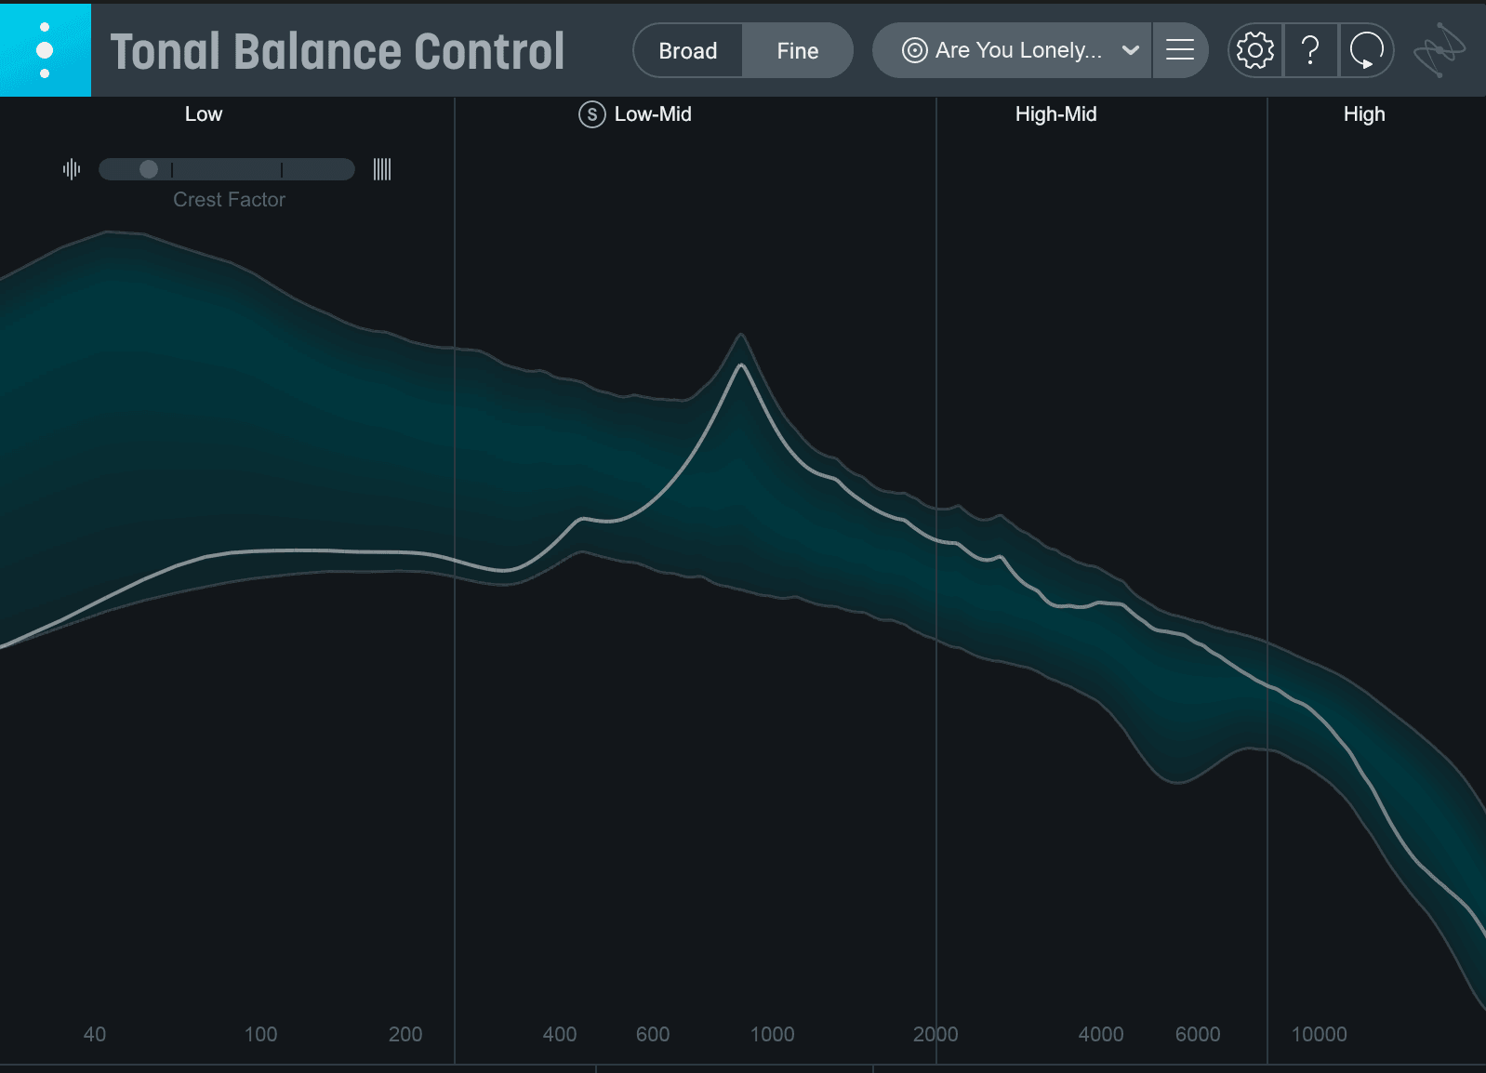The width and height of the screenshot is (1486, 1073).
Task: Click the 2000 Hz frequency label
Action: click(935, 1034)
